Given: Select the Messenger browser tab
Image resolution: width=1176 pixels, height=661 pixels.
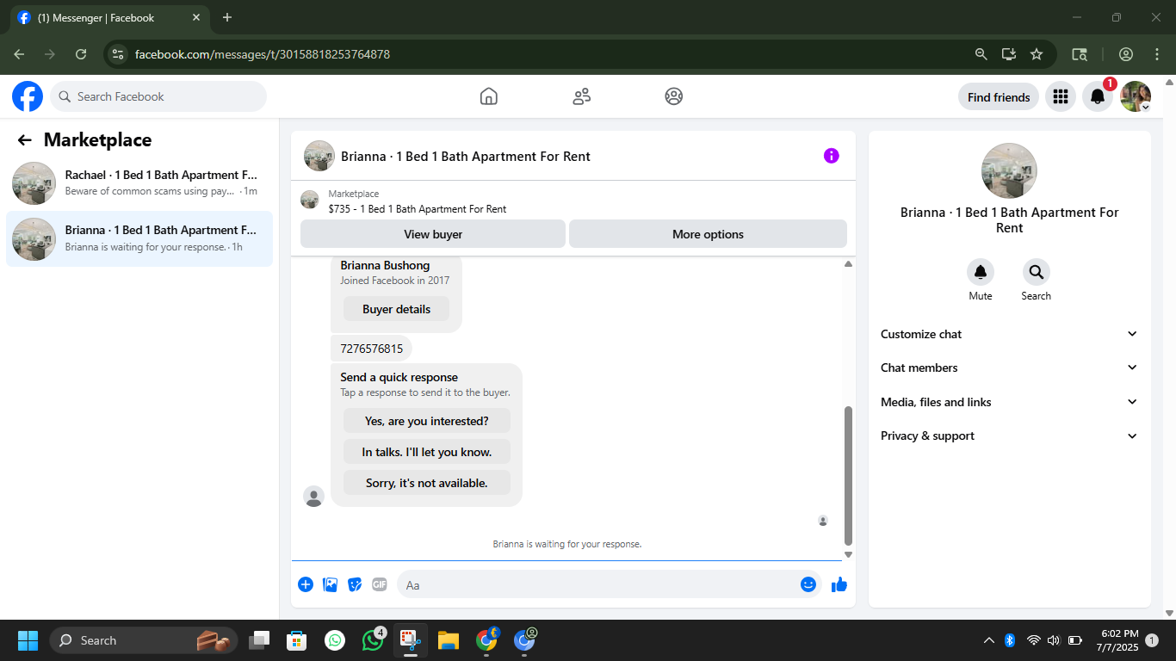Looking at the screenshot, I should pos(108,17).
